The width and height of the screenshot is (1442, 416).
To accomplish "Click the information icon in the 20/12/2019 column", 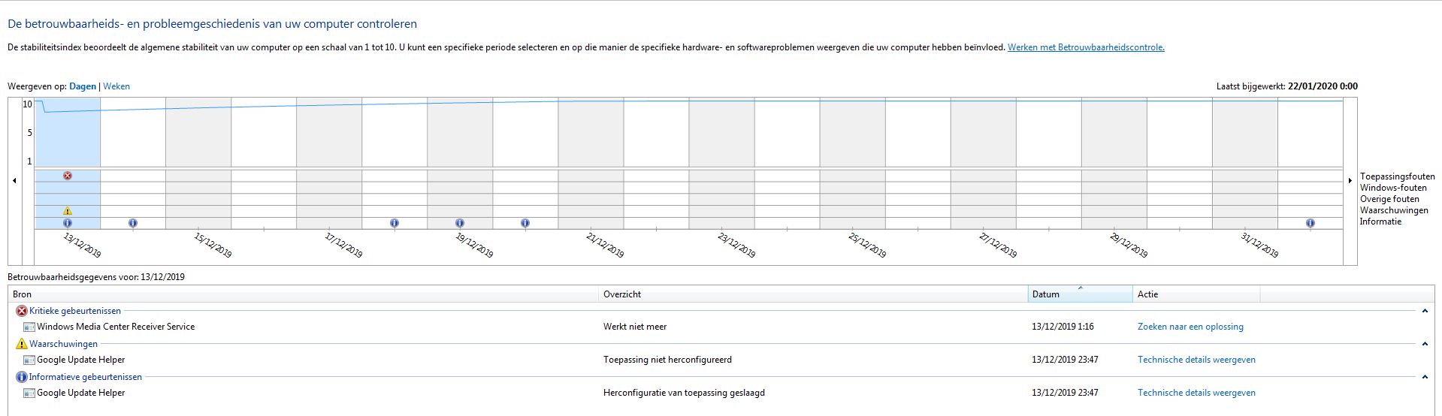I will [525, 223].
